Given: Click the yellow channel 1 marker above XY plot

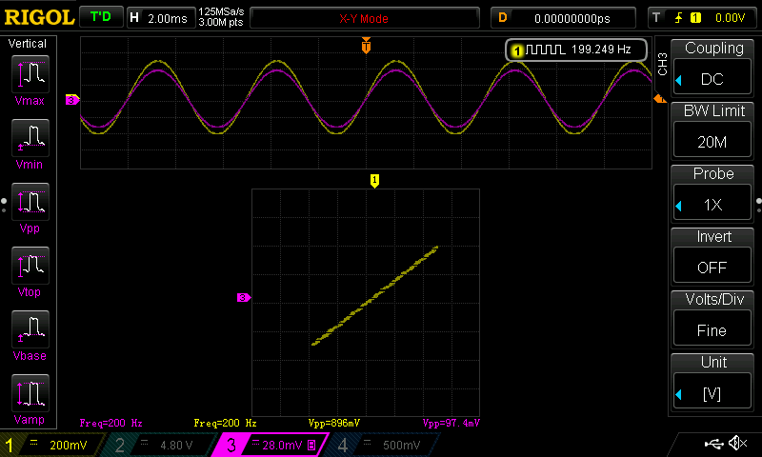Looking at the screenshot, I should (x=374, y=181).
